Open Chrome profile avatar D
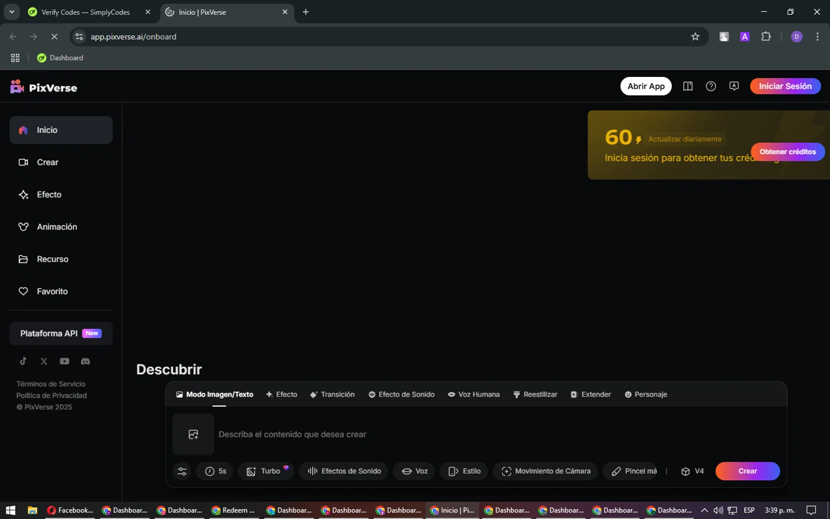Viewport: 830px width, 519px height. point(797,37)
